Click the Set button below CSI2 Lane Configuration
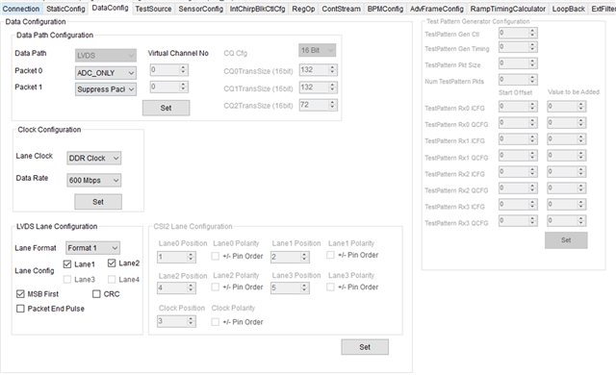The height and width of the screenshot is (375, 616). [365, 347]
